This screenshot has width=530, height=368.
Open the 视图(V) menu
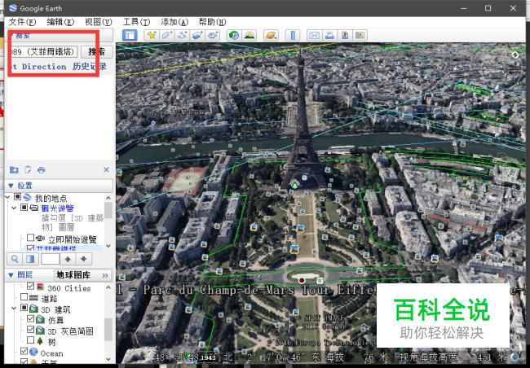[99, 22]
